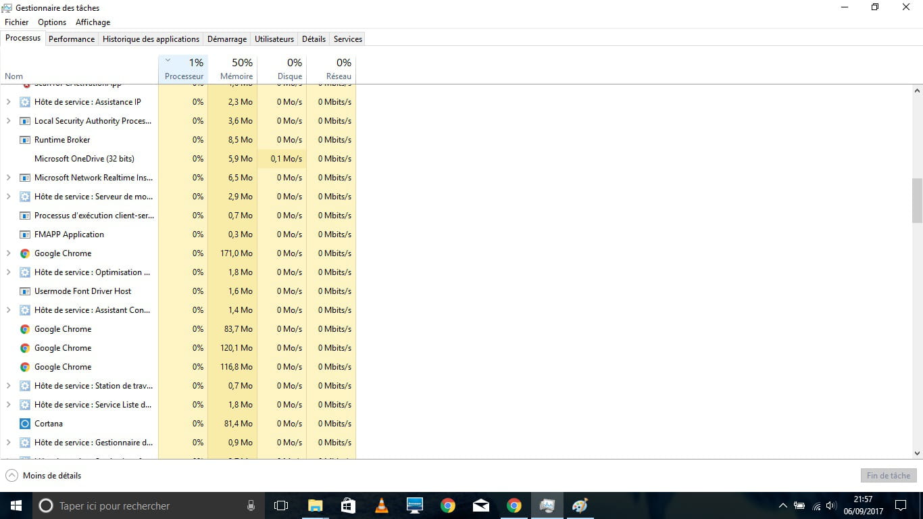The image size is (923, 519).
Task: Click the Processus d'exécution client-serveur icon
Action: click(25, 216)
